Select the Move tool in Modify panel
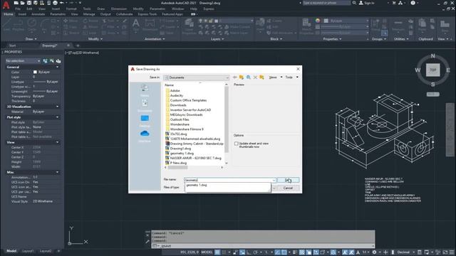Viewport: 456px width, 256px height. click(71, 21)
